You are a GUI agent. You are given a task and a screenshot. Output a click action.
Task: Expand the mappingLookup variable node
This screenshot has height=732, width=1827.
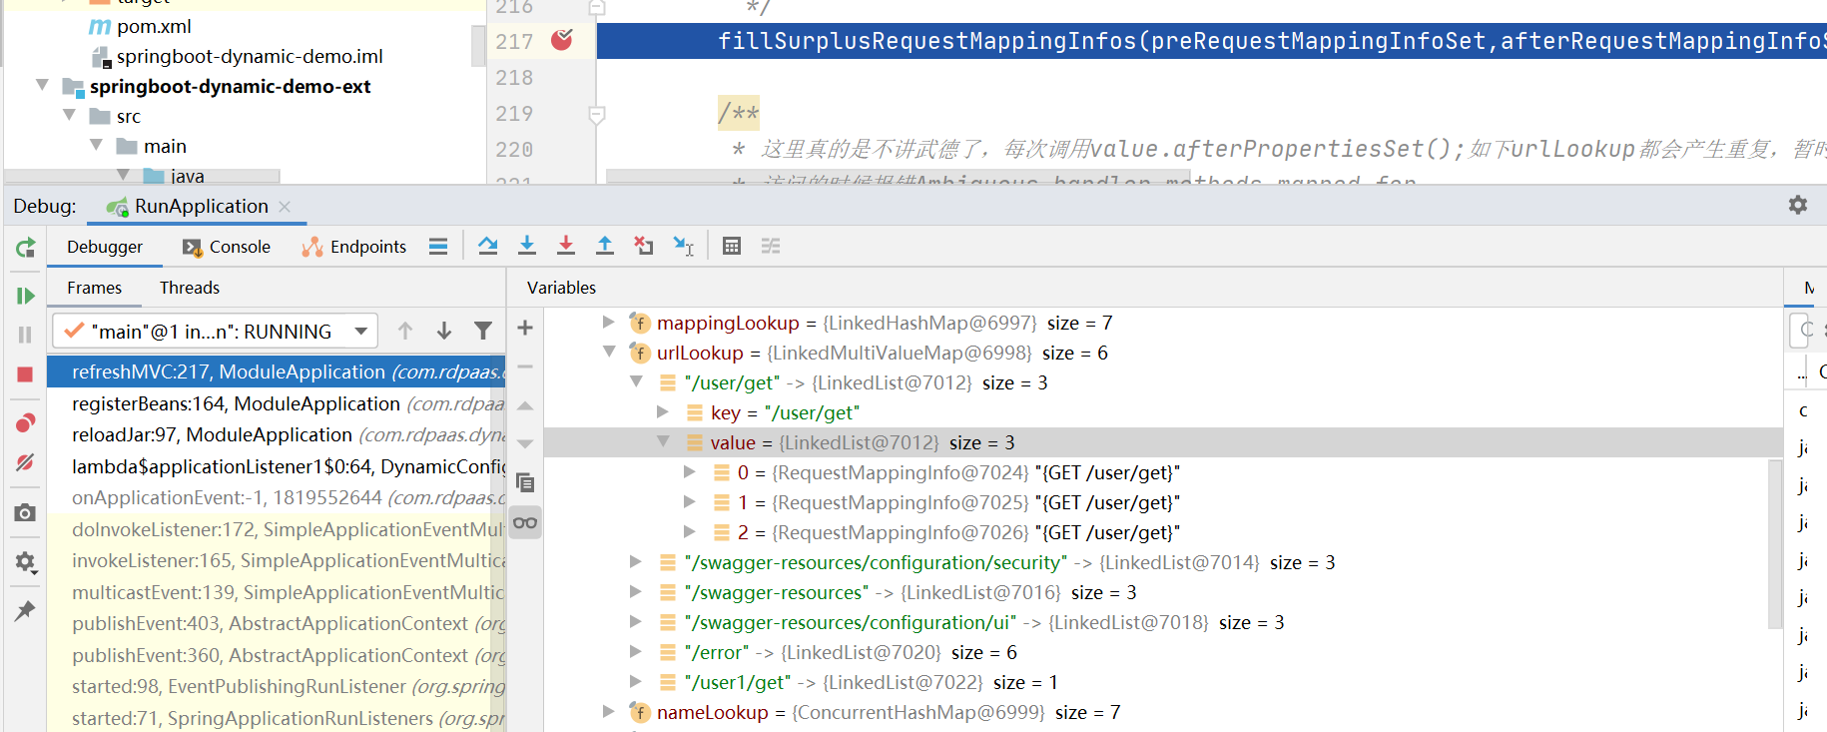point(608,322)
